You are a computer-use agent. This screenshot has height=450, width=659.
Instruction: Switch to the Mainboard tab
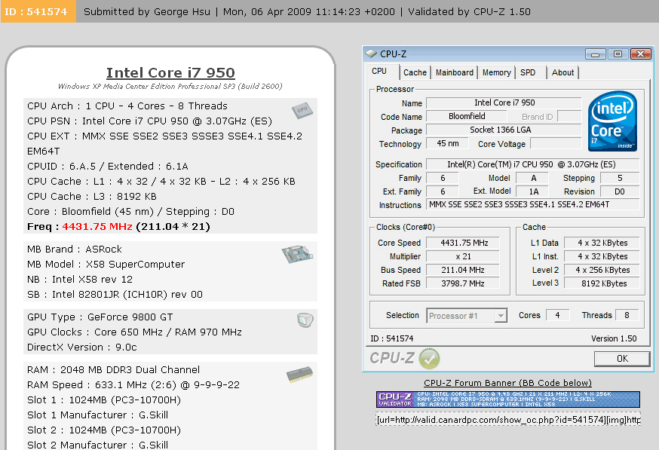[x=455, y=72]
